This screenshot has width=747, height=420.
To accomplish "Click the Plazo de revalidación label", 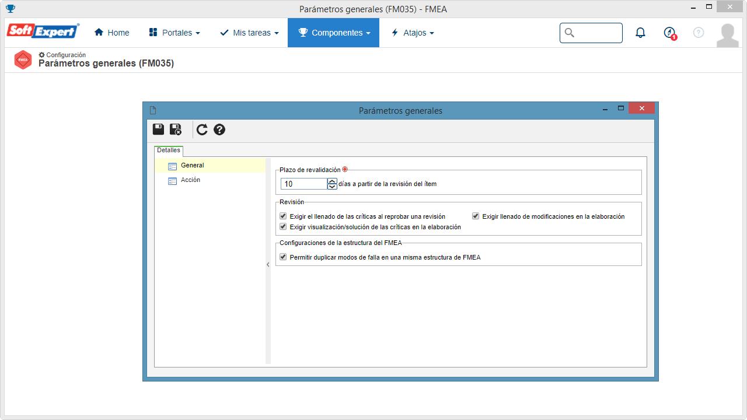I will 310,170.
